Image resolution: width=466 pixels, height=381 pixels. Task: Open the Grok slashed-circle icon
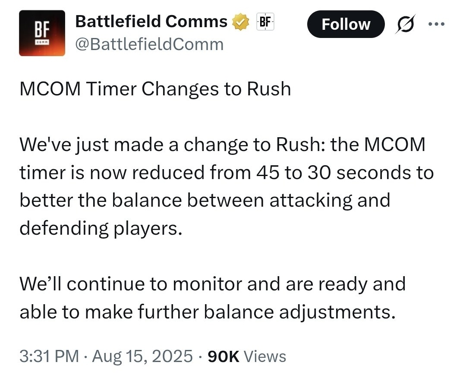tap(405, 24)
